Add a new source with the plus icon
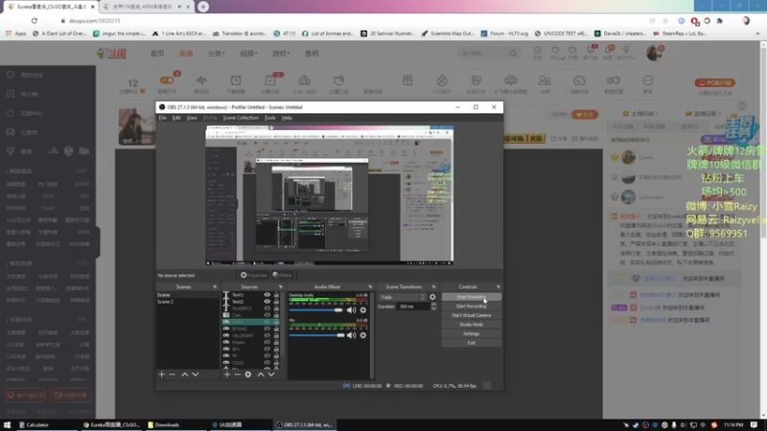Viewport: 767px width, 431px height. [x=227, y=374]
